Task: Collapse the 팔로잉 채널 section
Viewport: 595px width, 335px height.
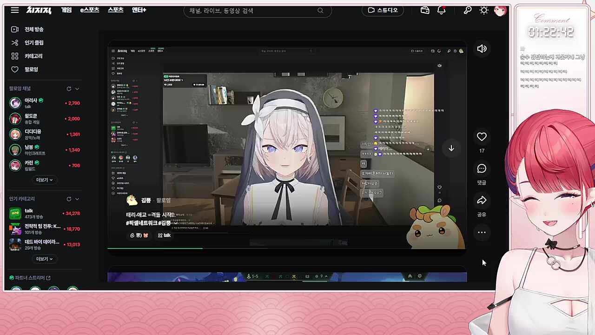Action: pyautogui.click(x=77, y=89)
